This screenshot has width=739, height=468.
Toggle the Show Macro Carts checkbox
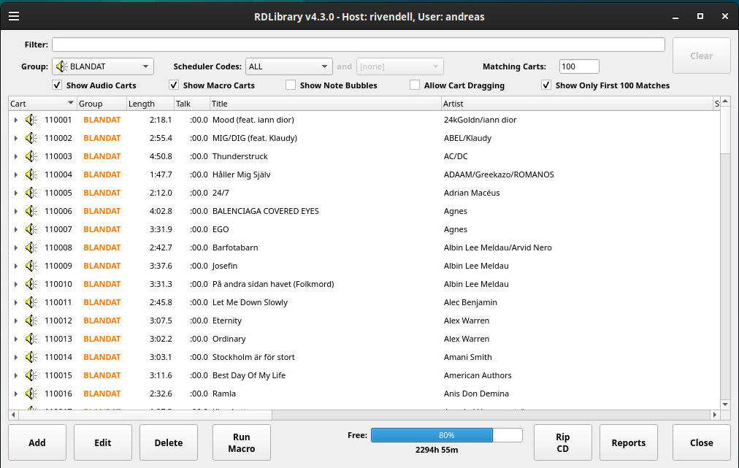pos(174,85)
